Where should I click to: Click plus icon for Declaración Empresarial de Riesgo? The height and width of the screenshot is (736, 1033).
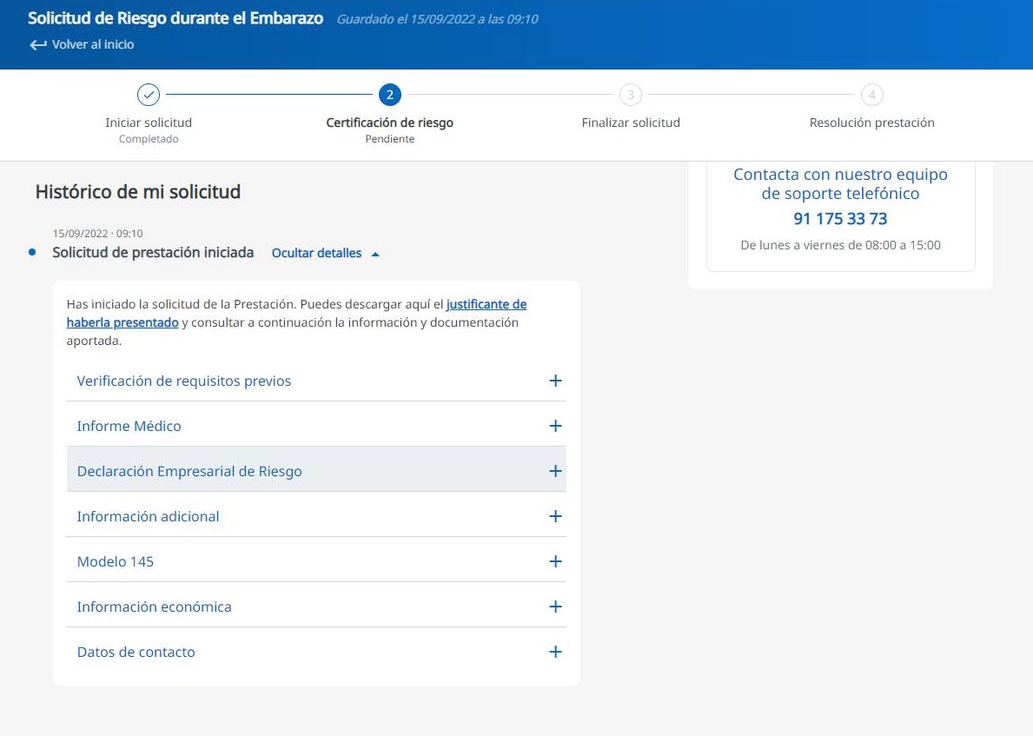(x=555, y=471)
